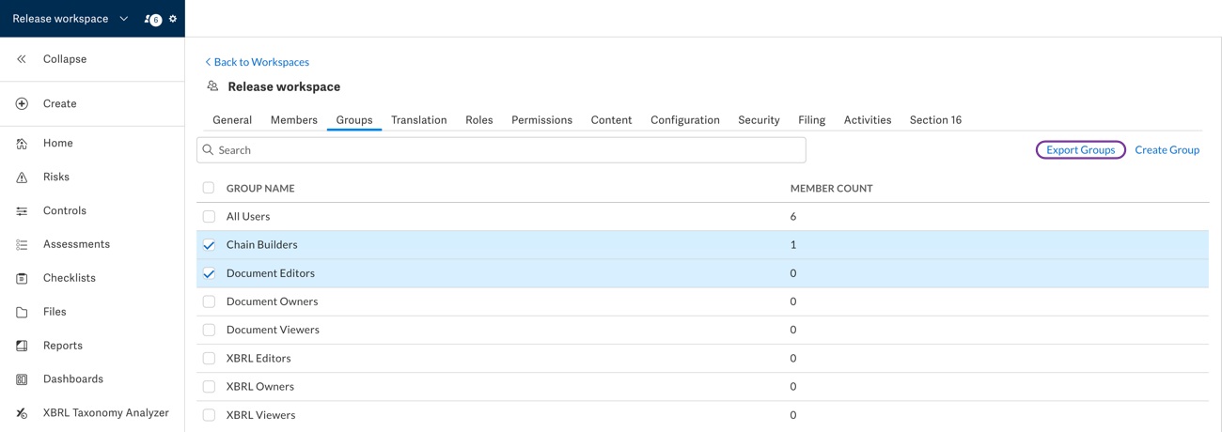
Task: Check the XBRL Editors checkbox
Action: click(x=209, y=358)
